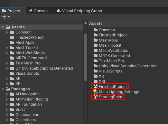Open the add-asset dropdown arrow
This screenshot has height=124, width=168.
pos(9,17)
